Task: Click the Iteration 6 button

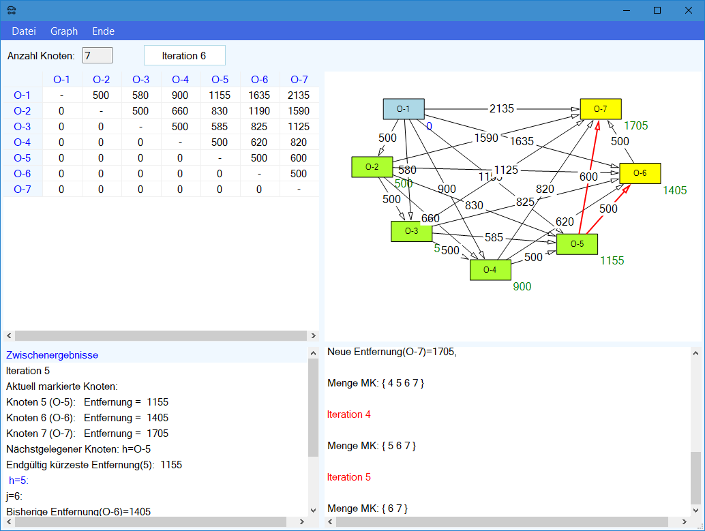Action: (x=184, y=56)
